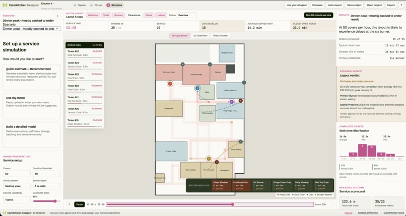406x216 pixels.
Task: Click the Upright freezer block
Action: point(227,53)
